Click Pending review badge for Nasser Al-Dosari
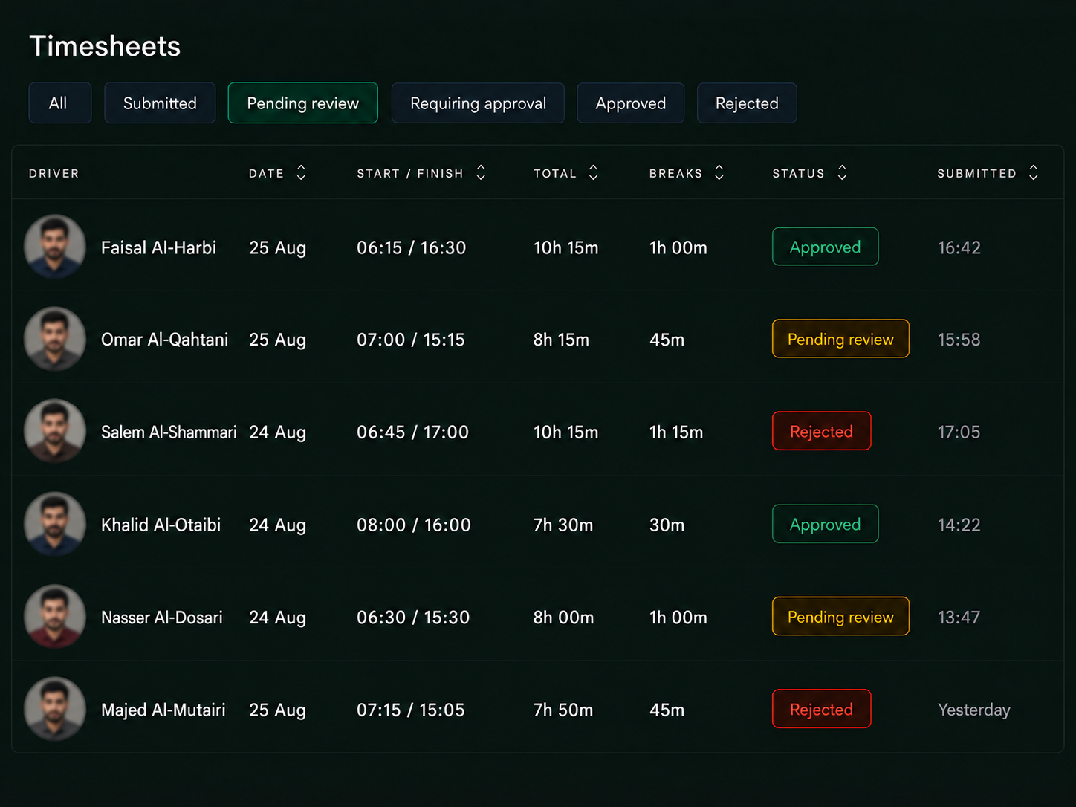 tap(840, 616)
